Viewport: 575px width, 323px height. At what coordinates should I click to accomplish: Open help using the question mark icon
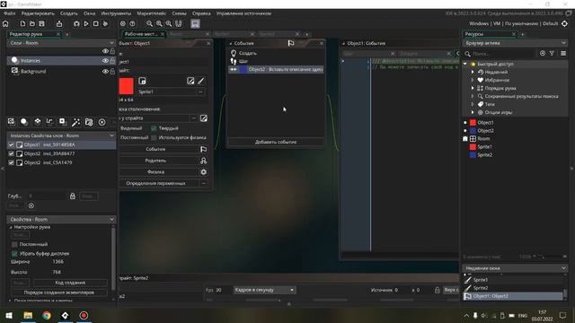click(x=132, y=24)
